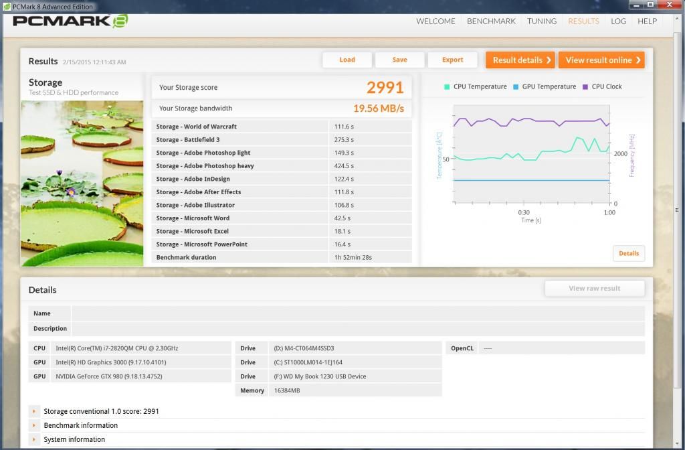685x450 pixels.
Task: Click the chart Details button
Action: pyautogui.click(x=629, y=253)
